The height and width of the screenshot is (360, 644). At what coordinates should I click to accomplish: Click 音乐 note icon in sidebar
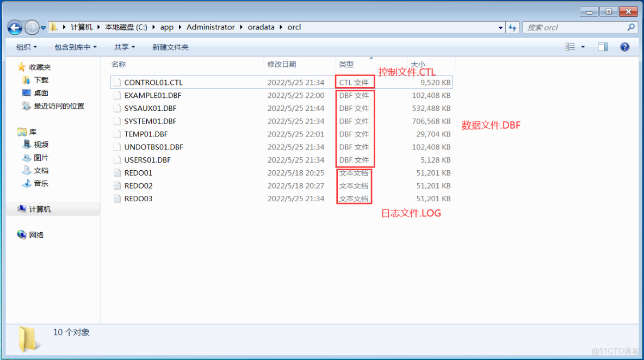[26, 183]
